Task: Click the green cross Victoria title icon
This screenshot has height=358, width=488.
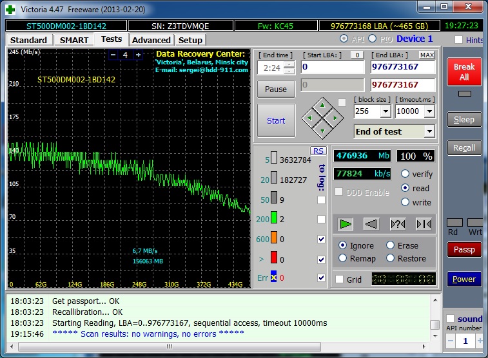Action: [10, 9]
